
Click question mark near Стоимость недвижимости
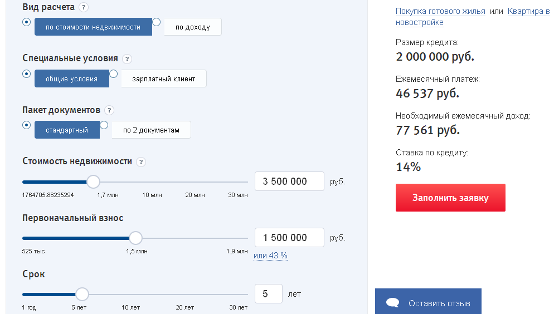pyautogui.click(x=141, y=162)
